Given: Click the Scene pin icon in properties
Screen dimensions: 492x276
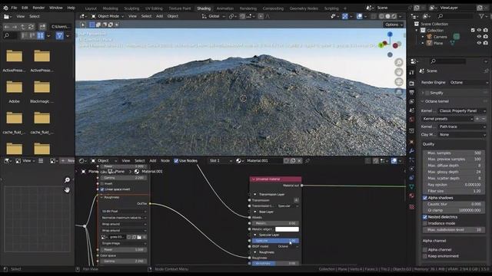Looking at the screenshot, I should tap(486, 71).
